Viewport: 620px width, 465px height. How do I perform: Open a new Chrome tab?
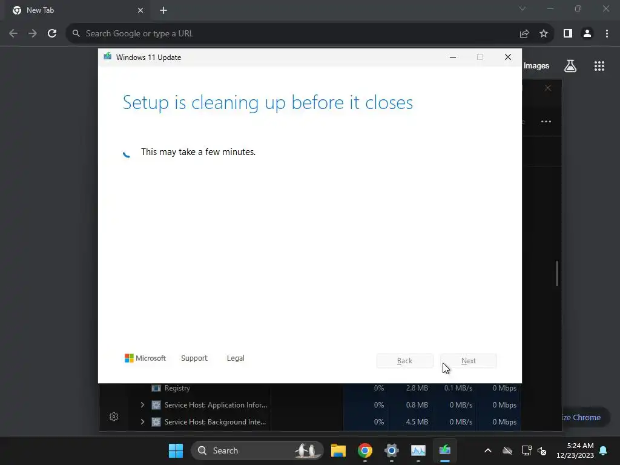click(163, 10)
